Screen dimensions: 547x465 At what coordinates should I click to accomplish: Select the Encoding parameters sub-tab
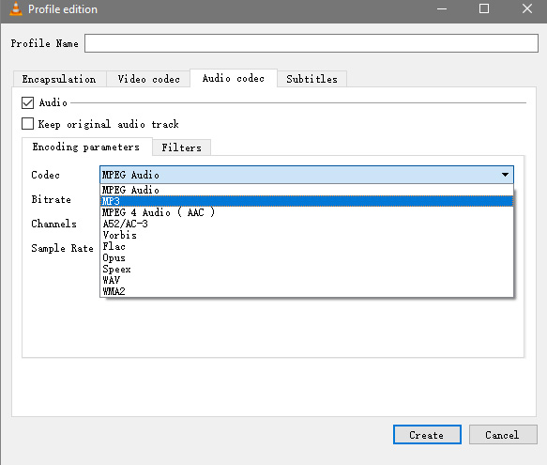(x=86, y=147)
